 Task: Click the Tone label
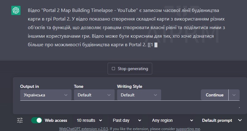[79, 86]
